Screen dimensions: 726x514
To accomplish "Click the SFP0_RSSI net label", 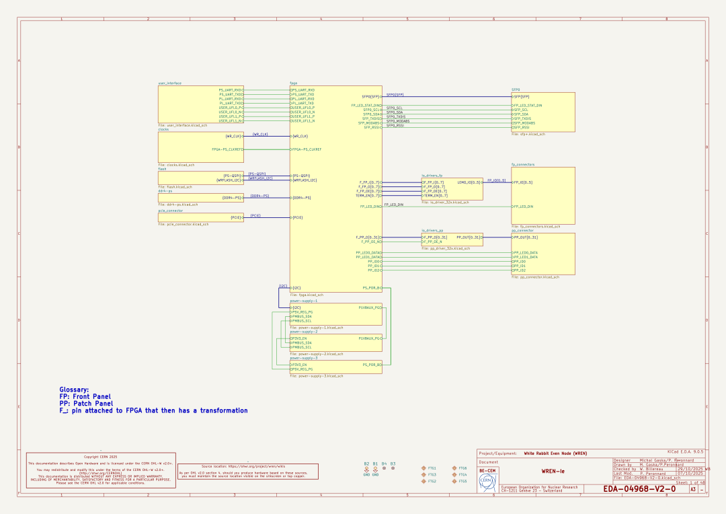I will (x=395, y=126).
